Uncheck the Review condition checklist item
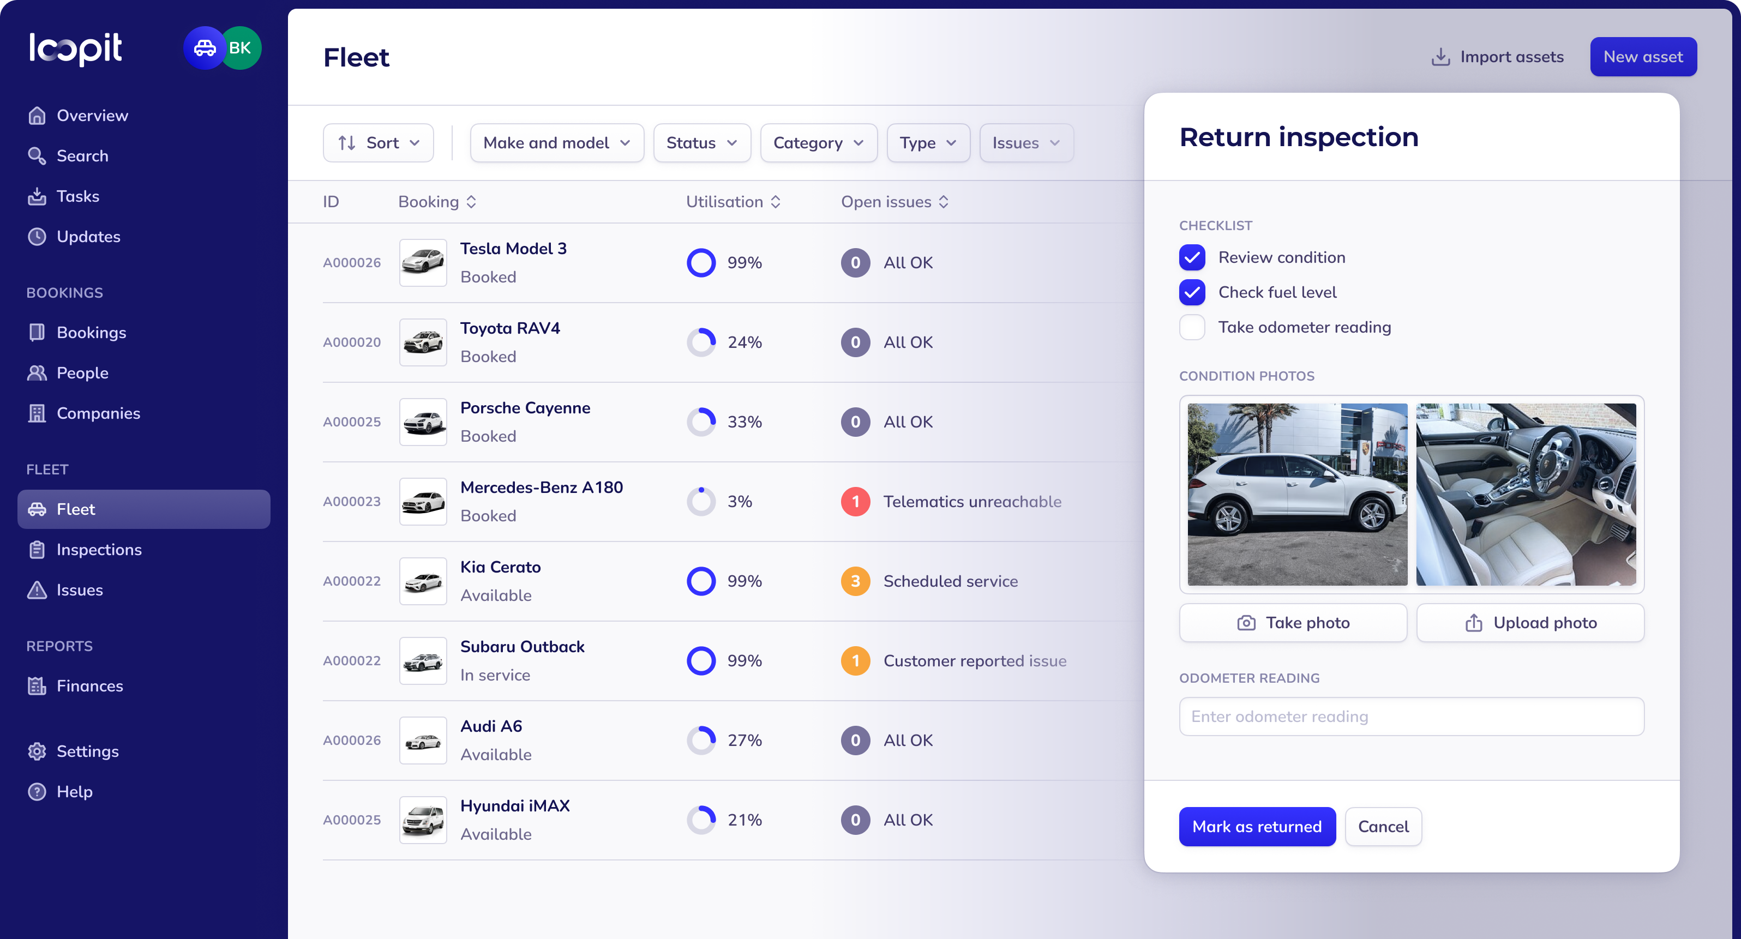Viewport: 1741px width, 939px height. 1192,257
